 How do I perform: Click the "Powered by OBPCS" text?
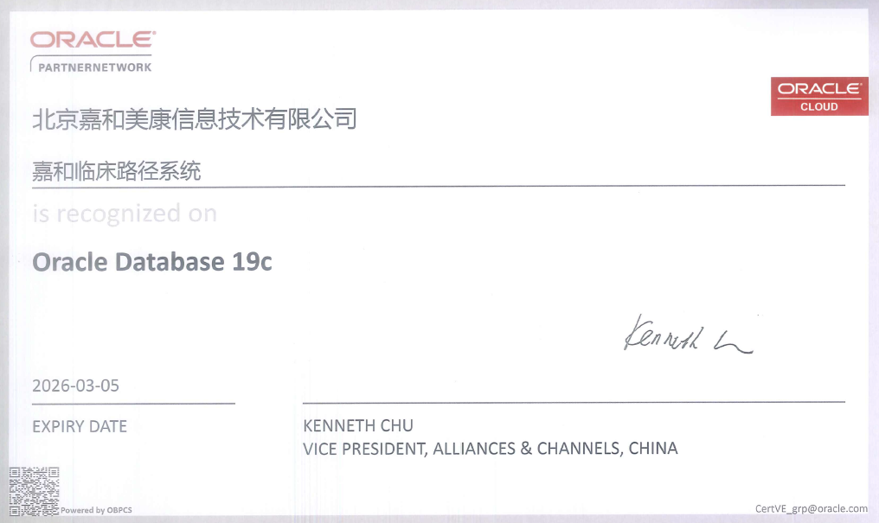(x=96, y=510)
